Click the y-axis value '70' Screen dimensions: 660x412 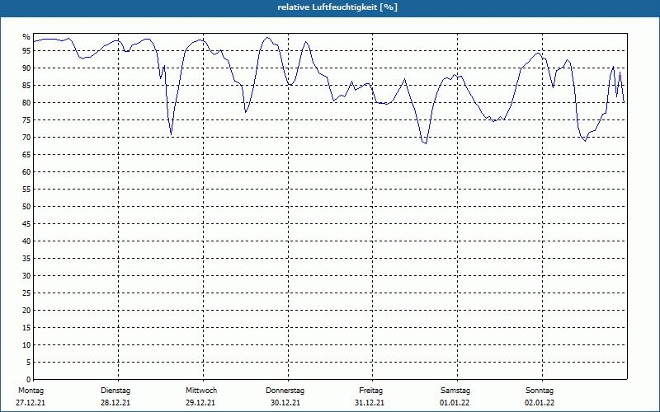coord(26,138)
